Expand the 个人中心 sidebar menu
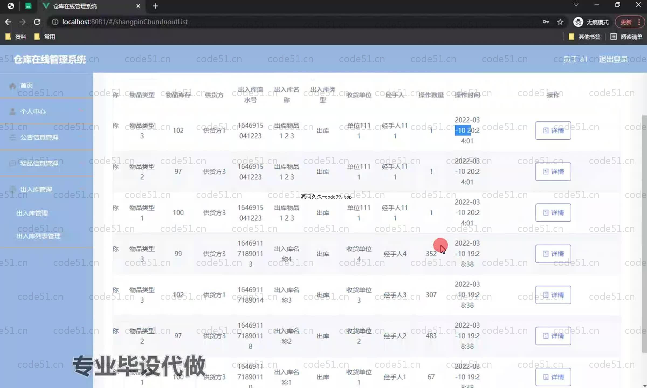Image resolution: width=647 pixels, height=388 pixels. 33,111
